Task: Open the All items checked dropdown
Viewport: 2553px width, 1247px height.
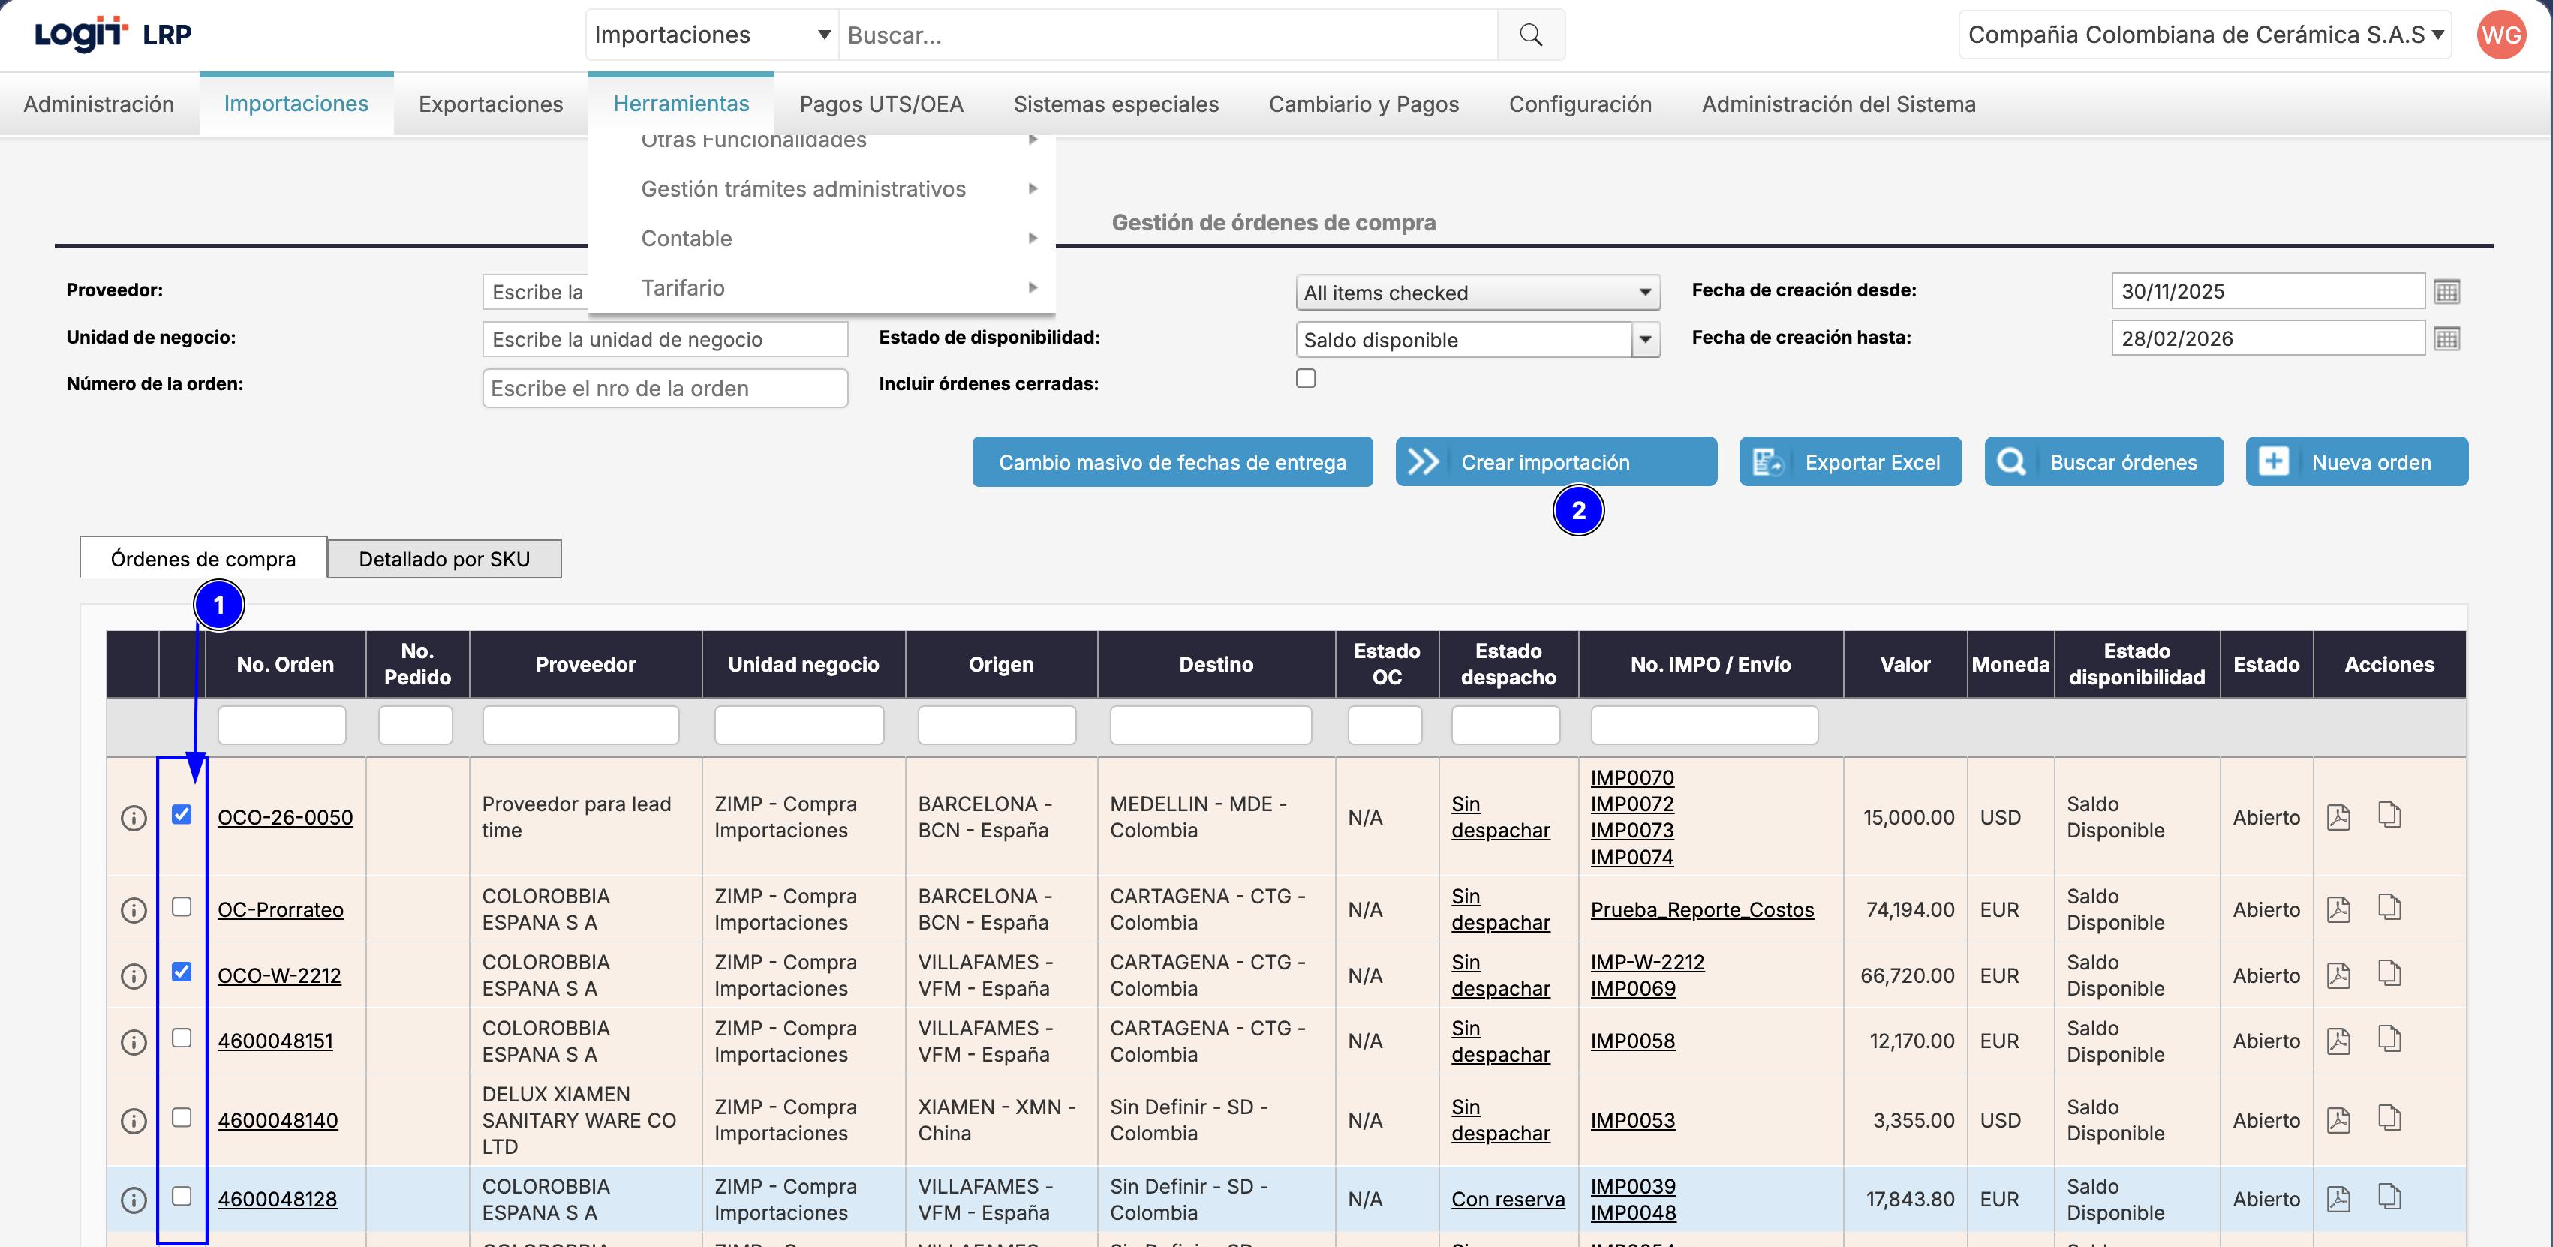Action: click(x=1477, y=293)
